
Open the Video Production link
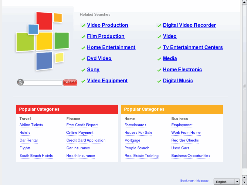tap(108, 25)
